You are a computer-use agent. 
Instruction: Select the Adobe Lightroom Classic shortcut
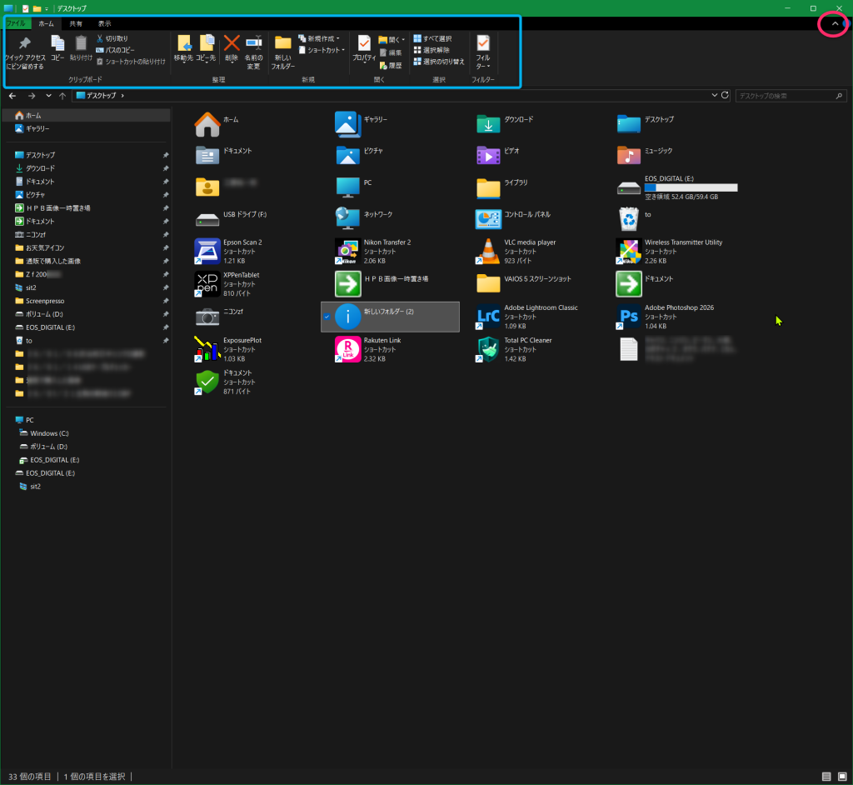(488, 315)
